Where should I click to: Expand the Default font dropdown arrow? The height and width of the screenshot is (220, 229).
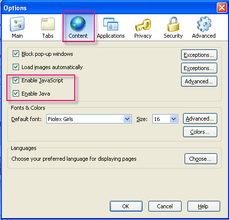(x=127, y=119)
